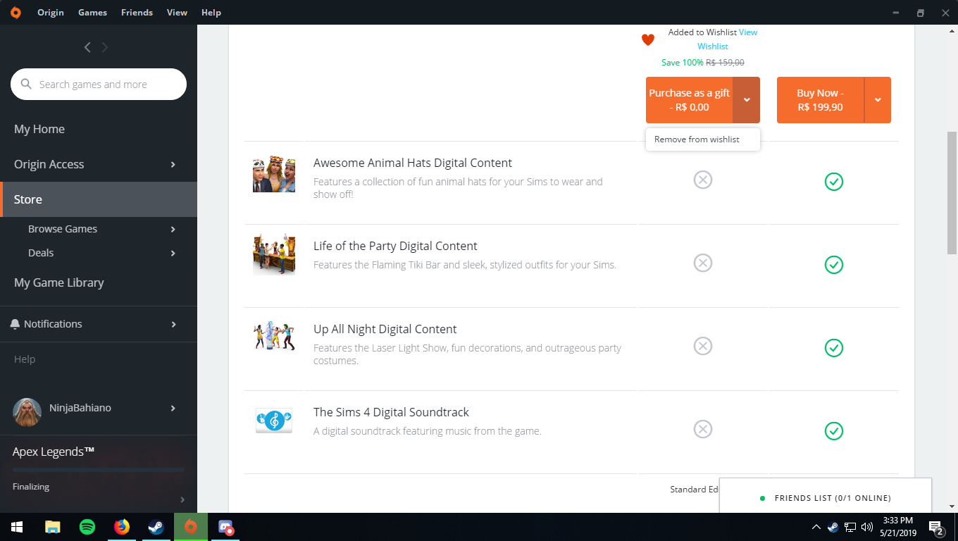Click the Help link in the sidebar
The height and width of the screenshot is (541, 958).
[25, 359]
